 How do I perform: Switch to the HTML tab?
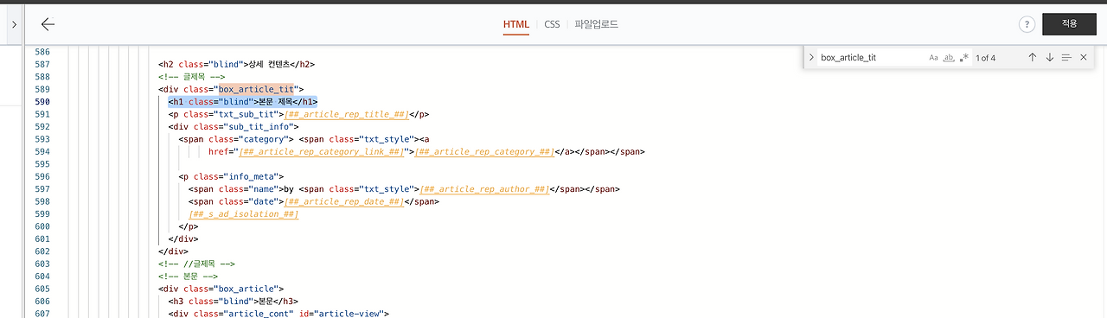pyautogui.click(x=516, y=24)
